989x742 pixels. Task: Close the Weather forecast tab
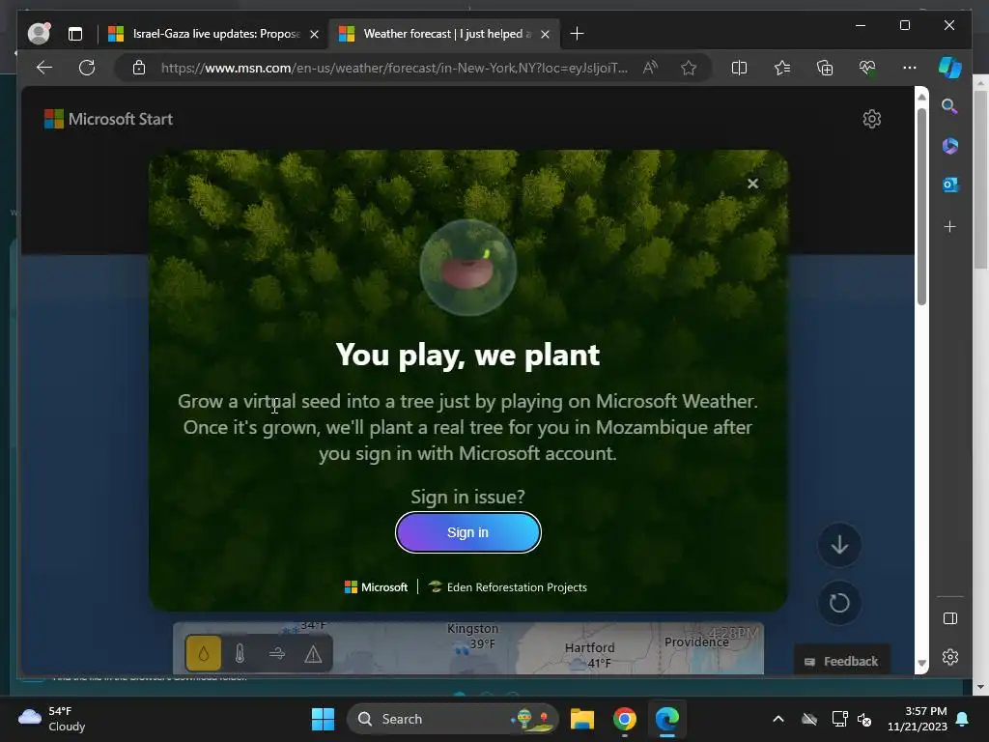[x=545, y=34]
